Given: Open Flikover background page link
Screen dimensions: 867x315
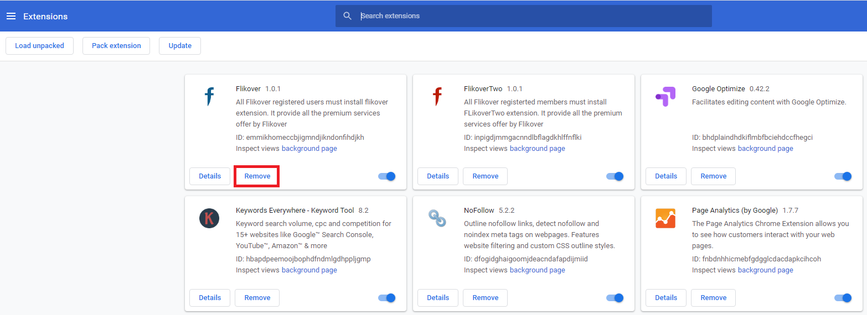Looking at the screenshot, I should coord(309,149).
